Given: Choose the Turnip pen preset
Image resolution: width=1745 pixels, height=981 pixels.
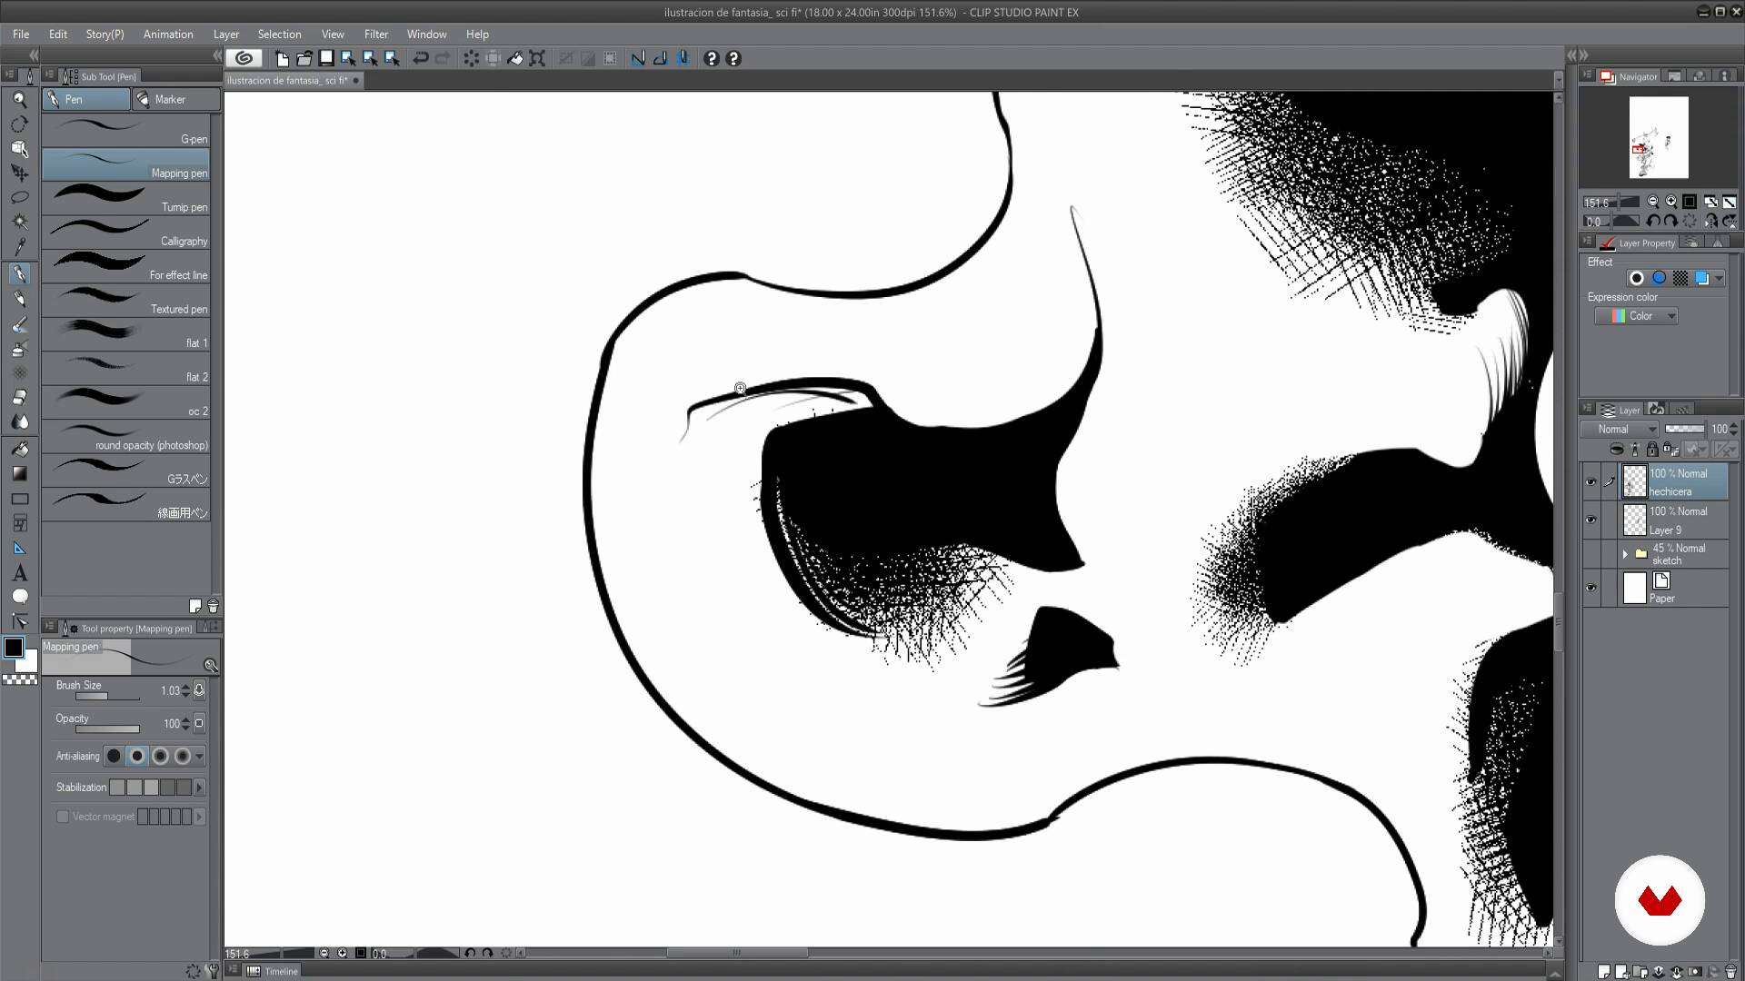Looking at the screenshot, I should point(127,199).
